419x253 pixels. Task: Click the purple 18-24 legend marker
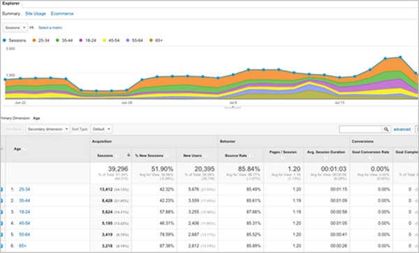point(81,40)
